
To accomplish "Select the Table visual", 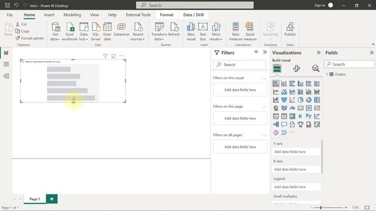I will [x=284, y=116].
